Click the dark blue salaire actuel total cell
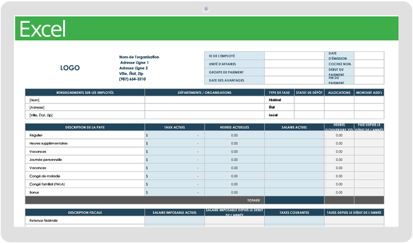Viewport: 413px width, 243px height. point(294,200)
